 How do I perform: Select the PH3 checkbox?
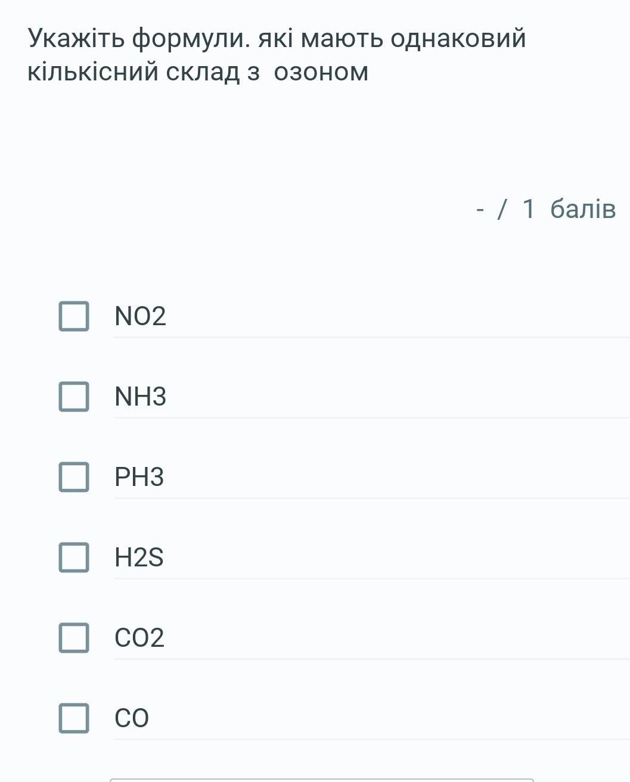[74, 477]
